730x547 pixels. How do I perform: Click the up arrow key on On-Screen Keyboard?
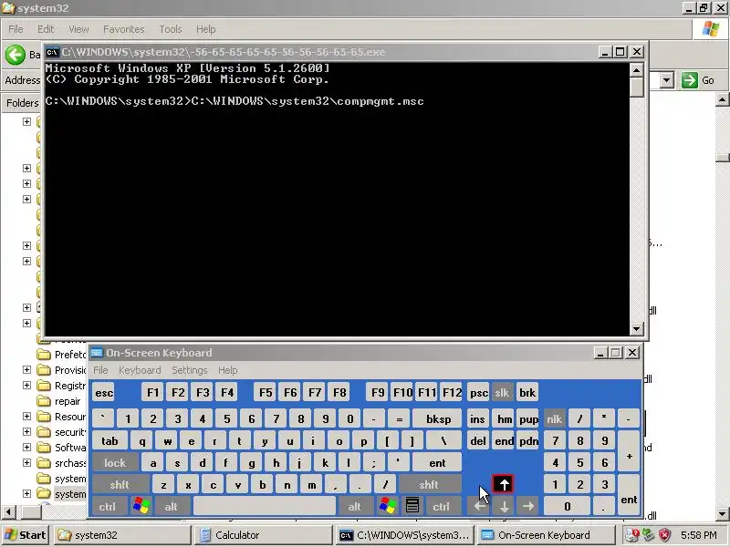pyautogui.click(x=504, y=484)
